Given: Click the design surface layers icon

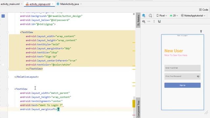Looking at the screenshot, I should (144, 15).
